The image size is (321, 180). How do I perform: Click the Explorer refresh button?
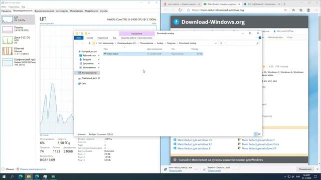221,43
